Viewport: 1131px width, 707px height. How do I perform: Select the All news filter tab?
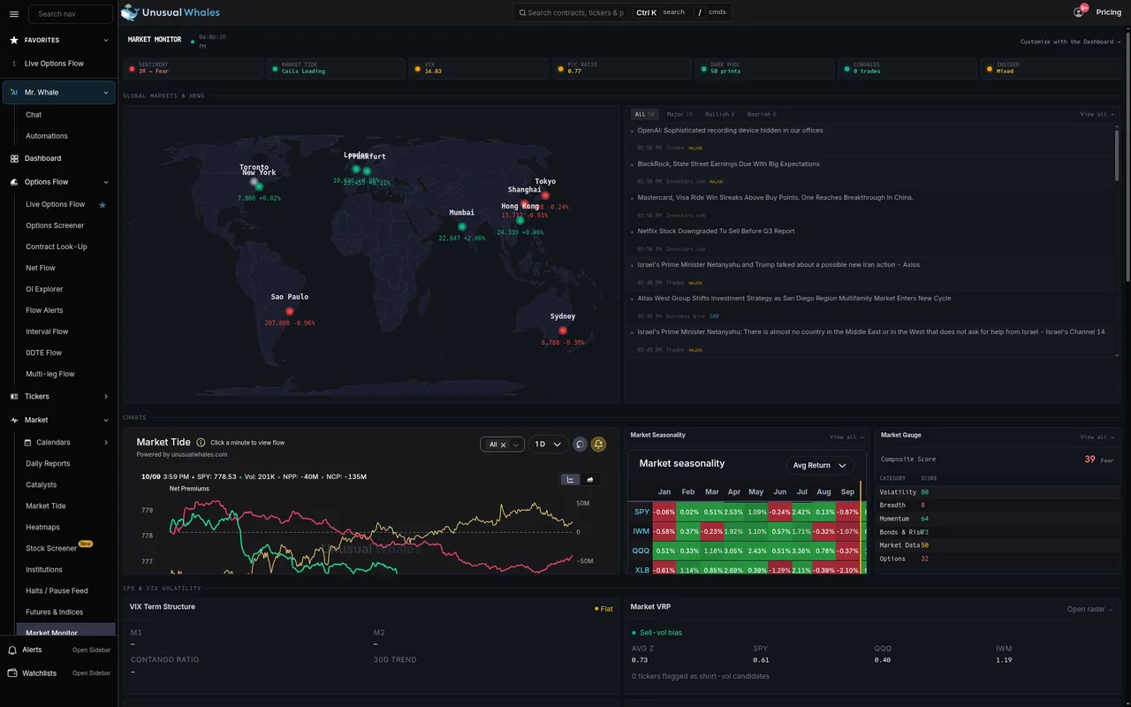pyautogui.click(x=644, y=114)
